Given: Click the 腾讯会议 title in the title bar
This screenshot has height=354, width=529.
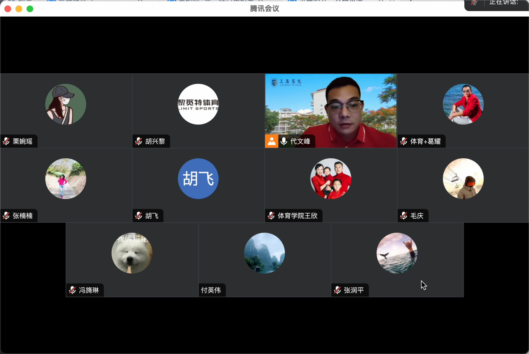Looking at the screenshot, I should coord(264,8).
